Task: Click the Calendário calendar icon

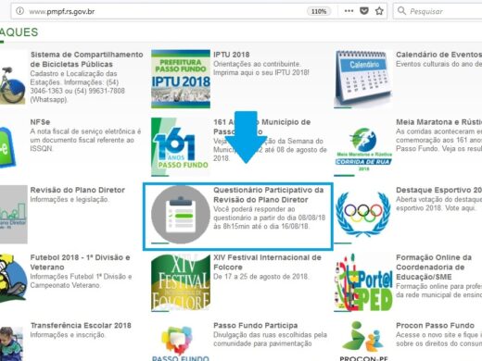Action: click(363, 78)
